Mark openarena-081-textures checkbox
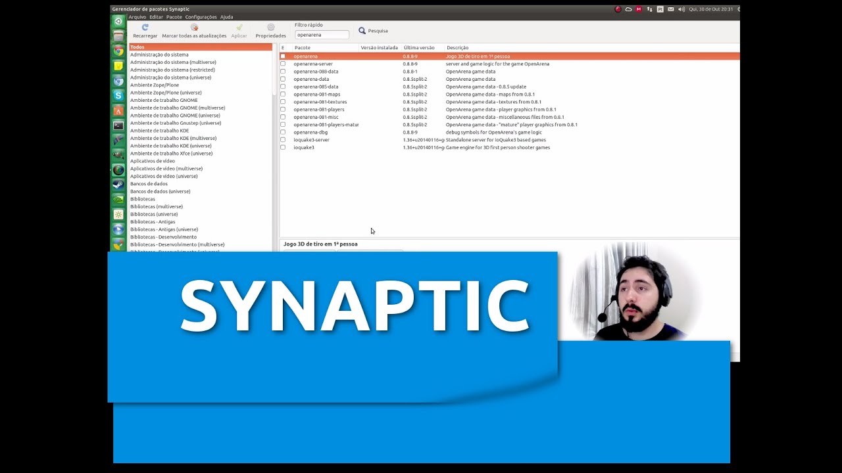 pyautogui.click(x=283, y=102)
